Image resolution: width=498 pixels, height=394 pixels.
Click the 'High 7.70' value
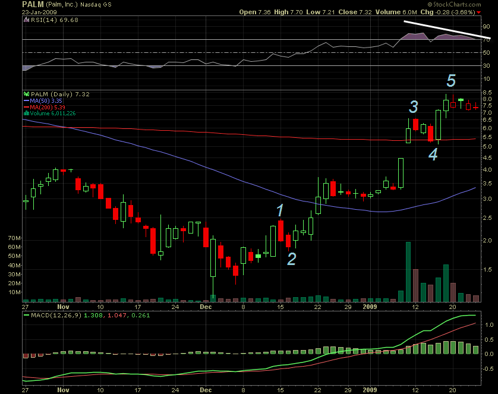(288, 12)
